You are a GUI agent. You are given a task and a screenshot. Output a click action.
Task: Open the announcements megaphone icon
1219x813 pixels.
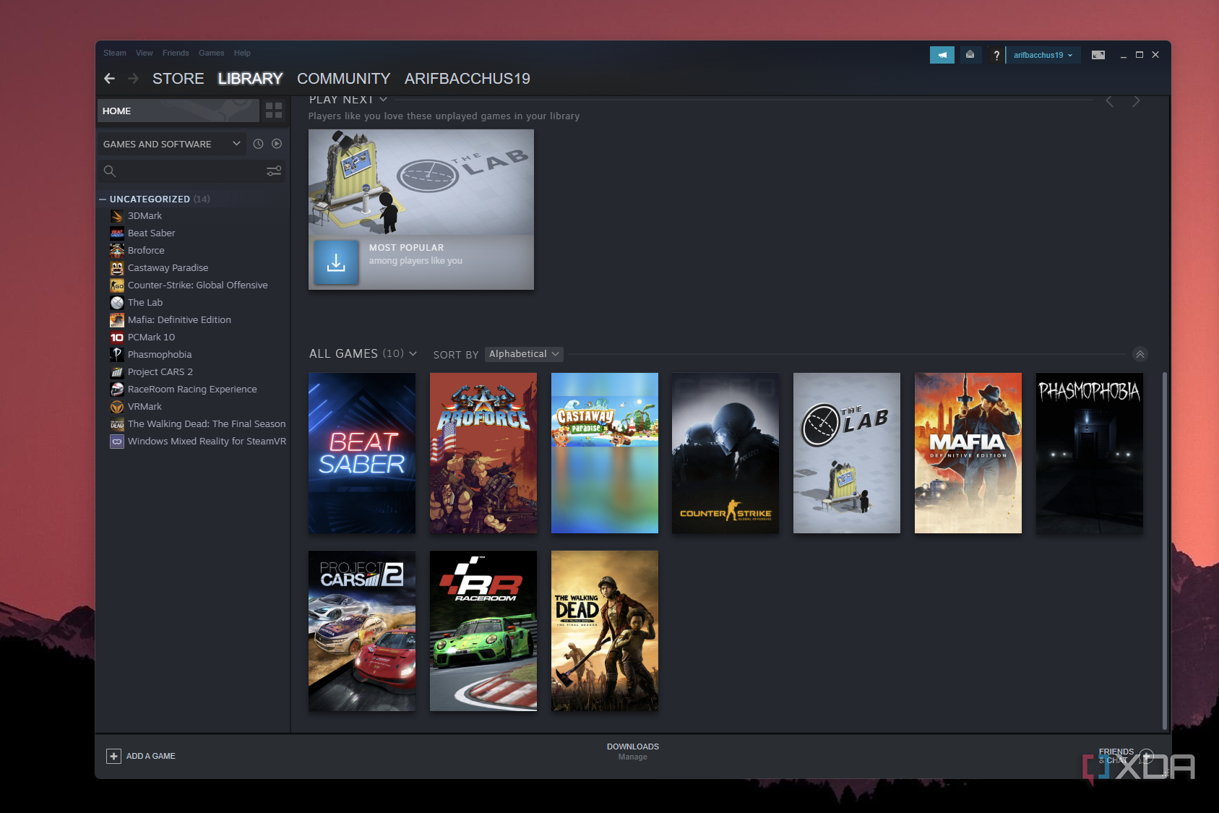click(942, 55)
